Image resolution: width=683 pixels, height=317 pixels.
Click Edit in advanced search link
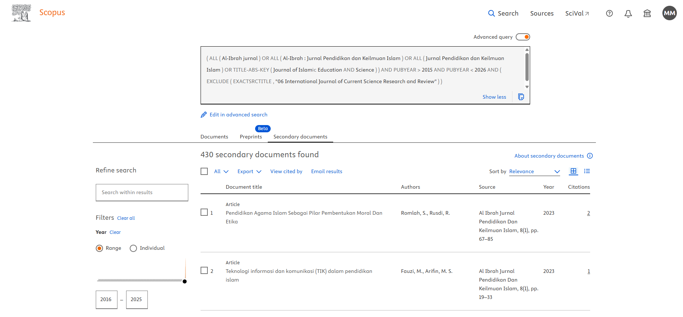coord(238,115)
